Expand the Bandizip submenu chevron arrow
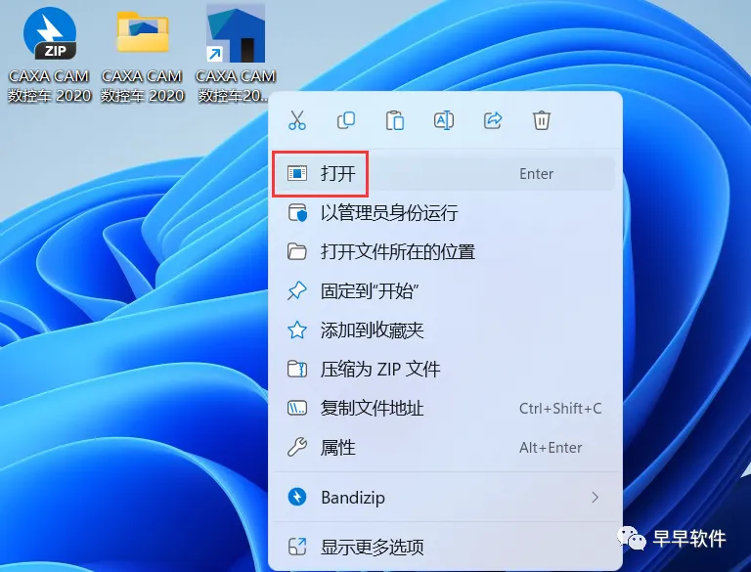The height and width of the screenshot is (572, 751). point(595,498)
